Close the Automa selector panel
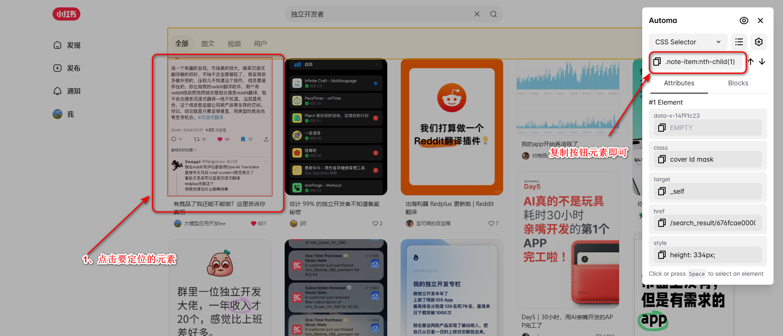The width and height of the screenshot is (783, 336). coord(760,21)
